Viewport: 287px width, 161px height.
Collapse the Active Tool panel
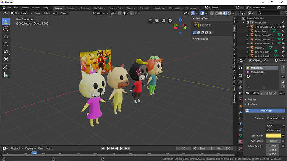click(x=193, y=19)
